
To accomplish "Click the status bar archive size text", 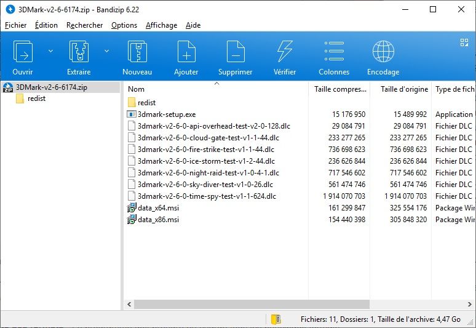I will 419,319.
